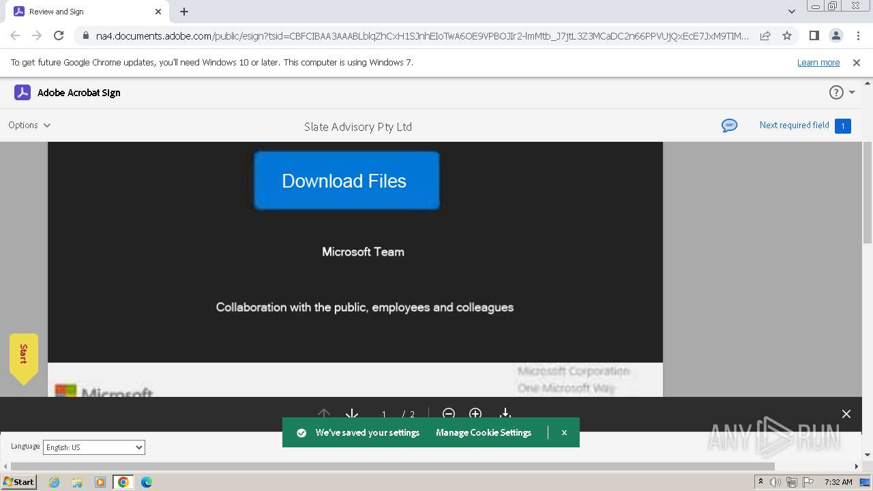Click the Chrome taskbar icon
873x491 pixels.
pyautogui.click(x=123, y=482)
